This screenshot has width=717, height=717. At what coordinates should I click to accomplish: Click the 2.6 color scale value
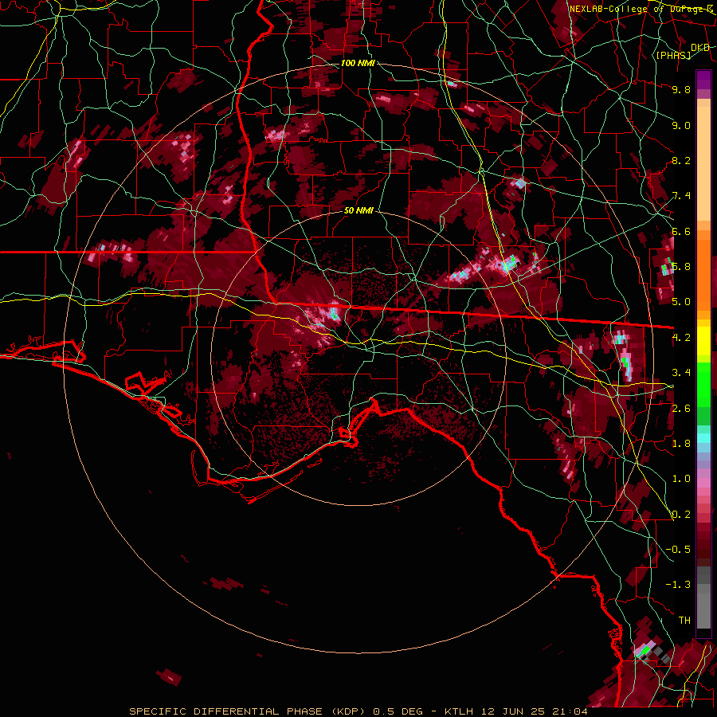[681, 408]
